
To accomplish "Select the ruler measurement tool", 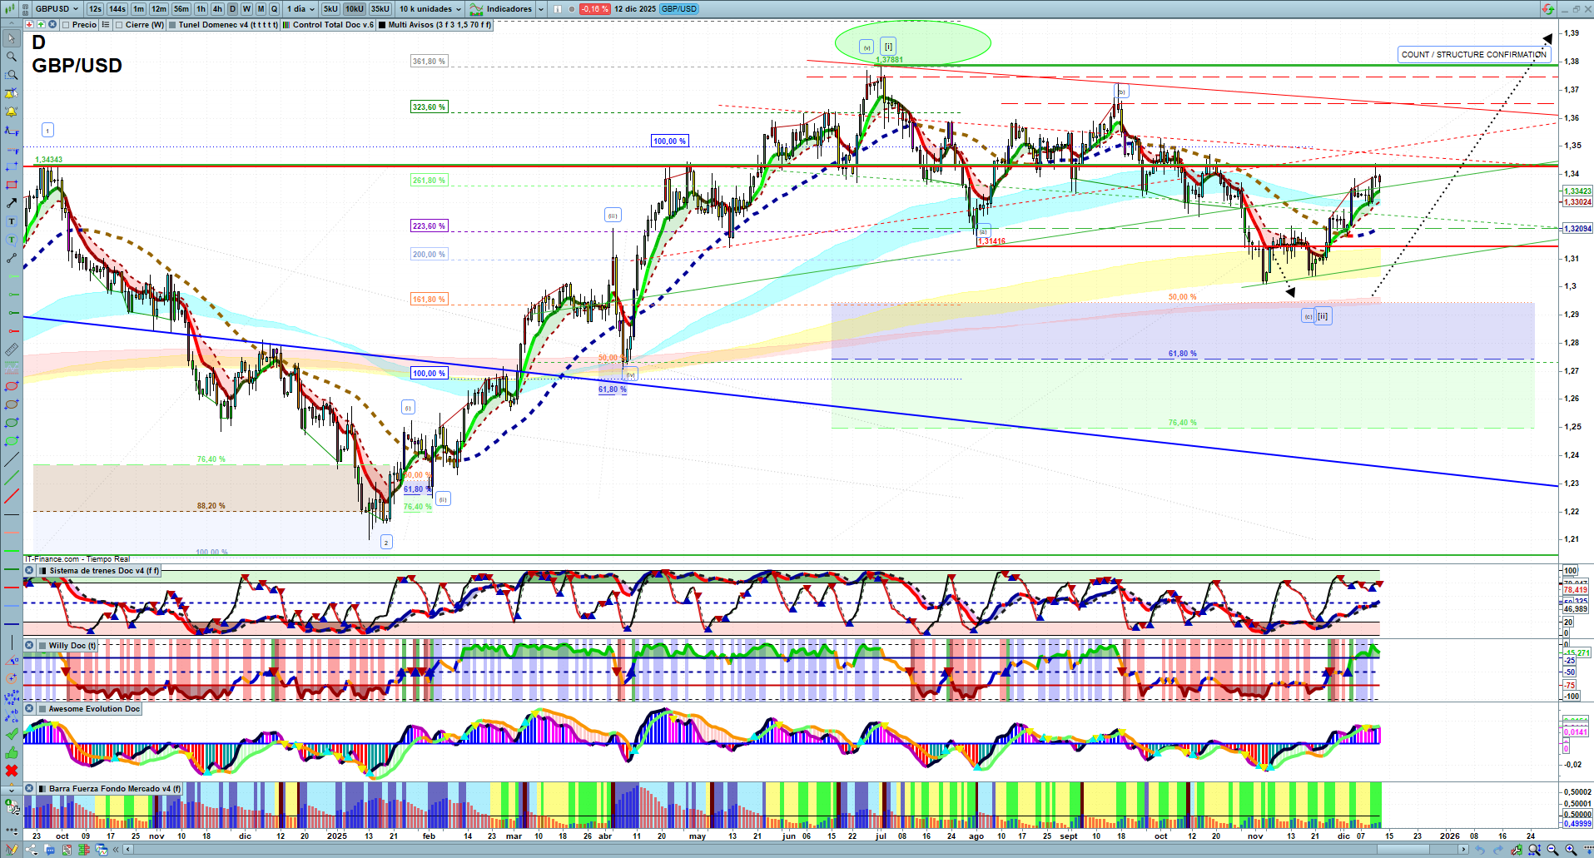I will pos(12,350).
